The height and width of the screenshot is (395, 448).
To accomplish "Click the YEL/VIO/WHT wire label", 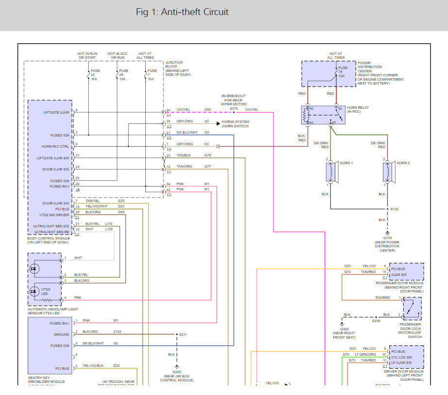I will pos(96,206).
